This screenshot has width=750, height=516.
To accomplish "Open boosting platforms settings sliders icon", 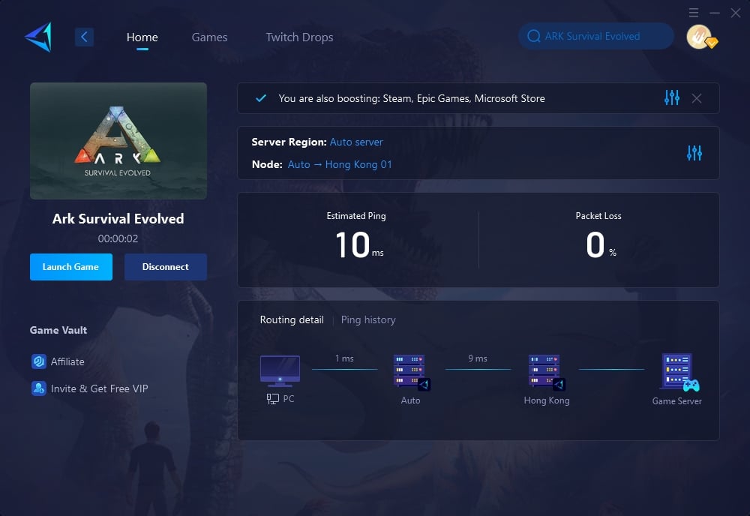I will pyautogui.click(x=671, y=97).
